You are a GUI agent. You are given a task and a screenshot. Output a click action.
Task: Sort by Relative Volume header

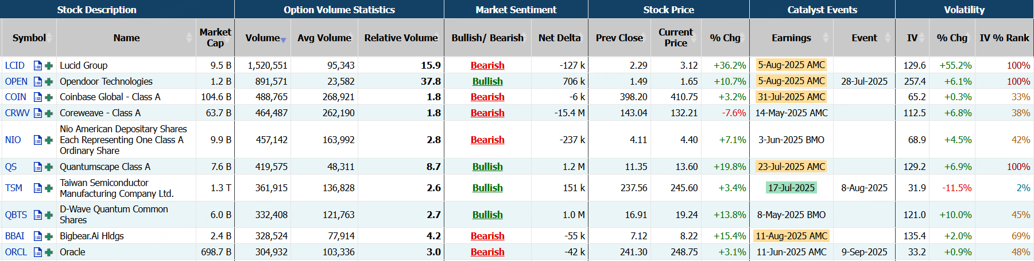[401, 38]
